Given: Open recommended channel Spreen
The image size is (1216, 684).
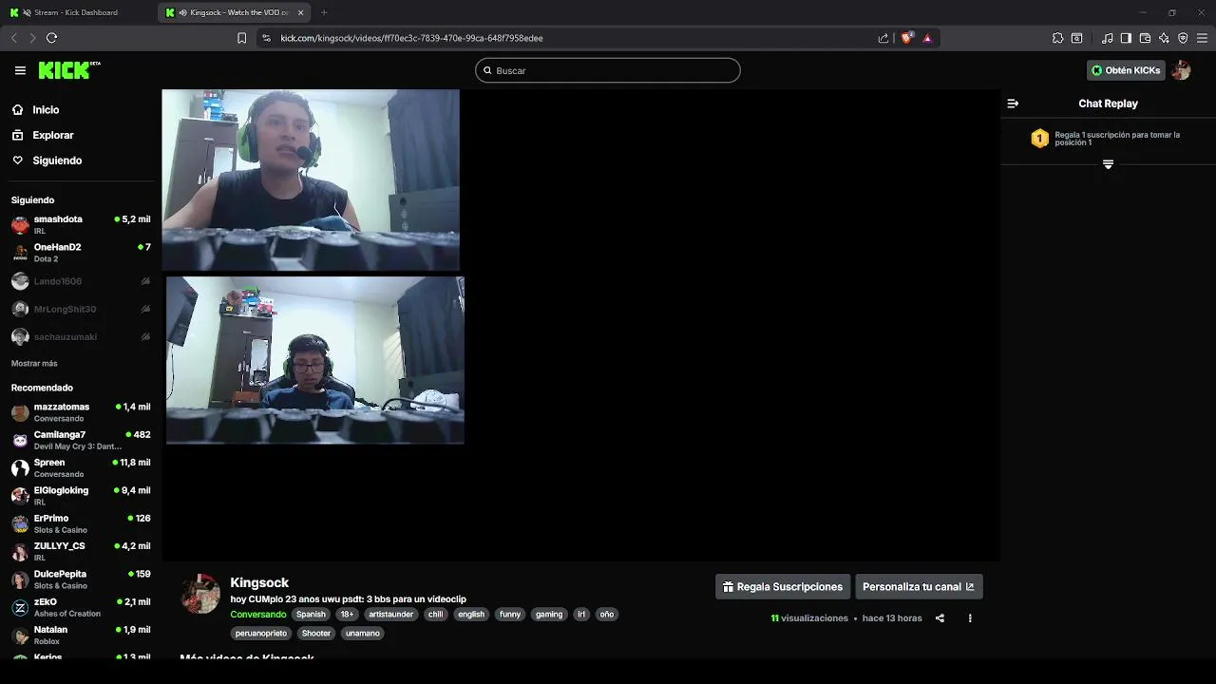Looking at the screenshot, I should point(81,467).
